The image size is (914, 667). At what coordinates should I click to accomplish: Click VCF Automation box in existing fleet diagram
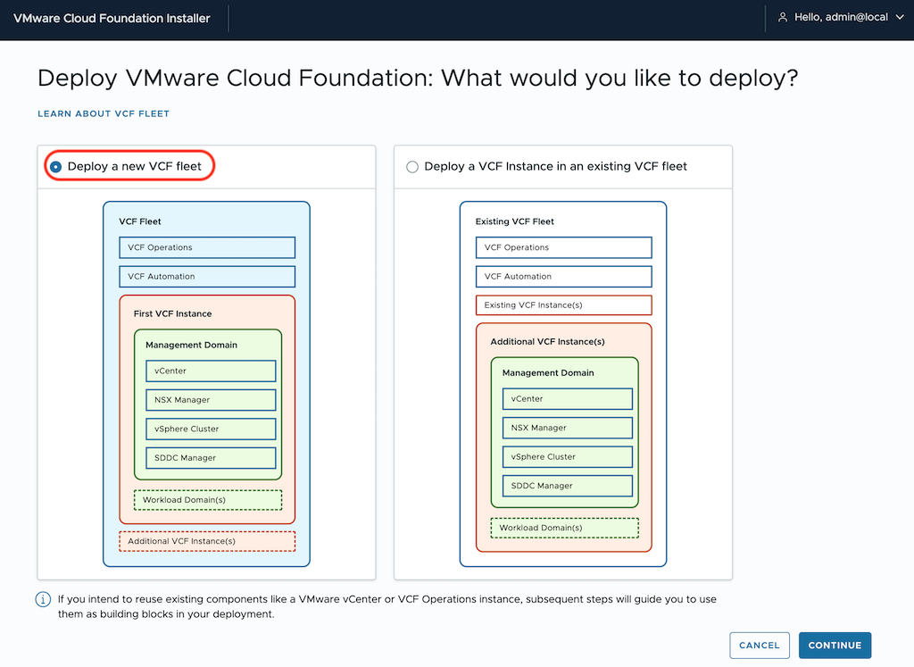pos(564,277)
